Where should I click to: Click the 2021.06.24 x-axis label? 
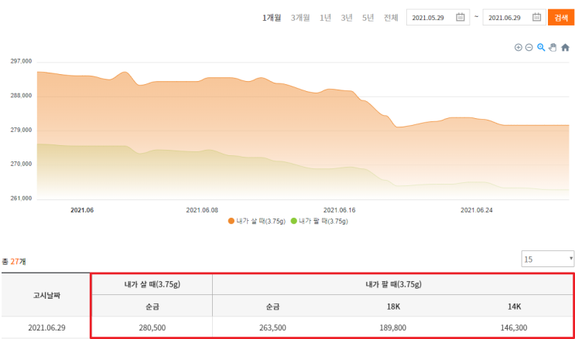tap(477, 210)
